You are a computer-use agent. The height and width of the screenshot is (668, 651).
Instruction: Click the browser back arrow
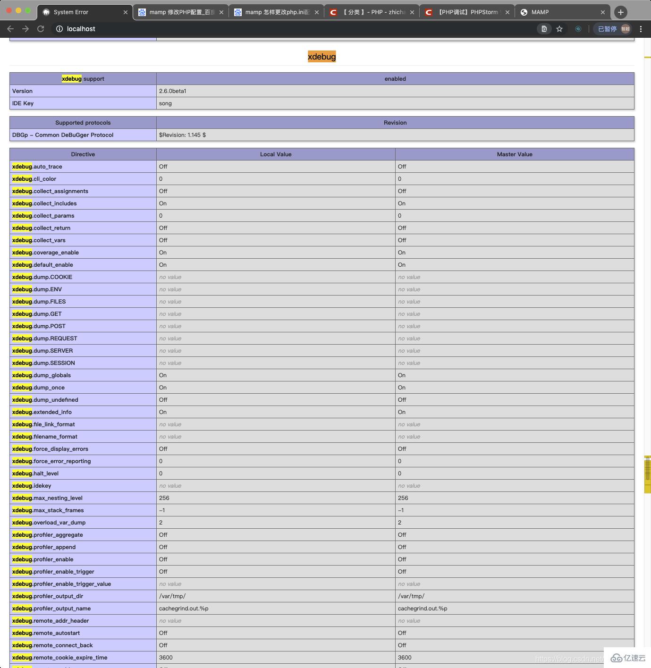10,29
